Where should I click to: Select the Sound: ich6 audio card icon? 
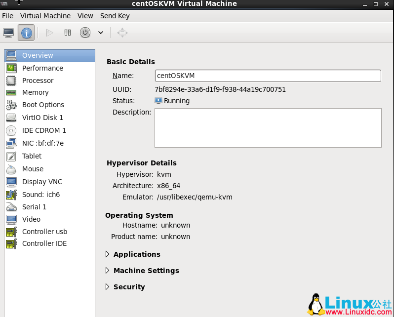click(x=11, y=195)
